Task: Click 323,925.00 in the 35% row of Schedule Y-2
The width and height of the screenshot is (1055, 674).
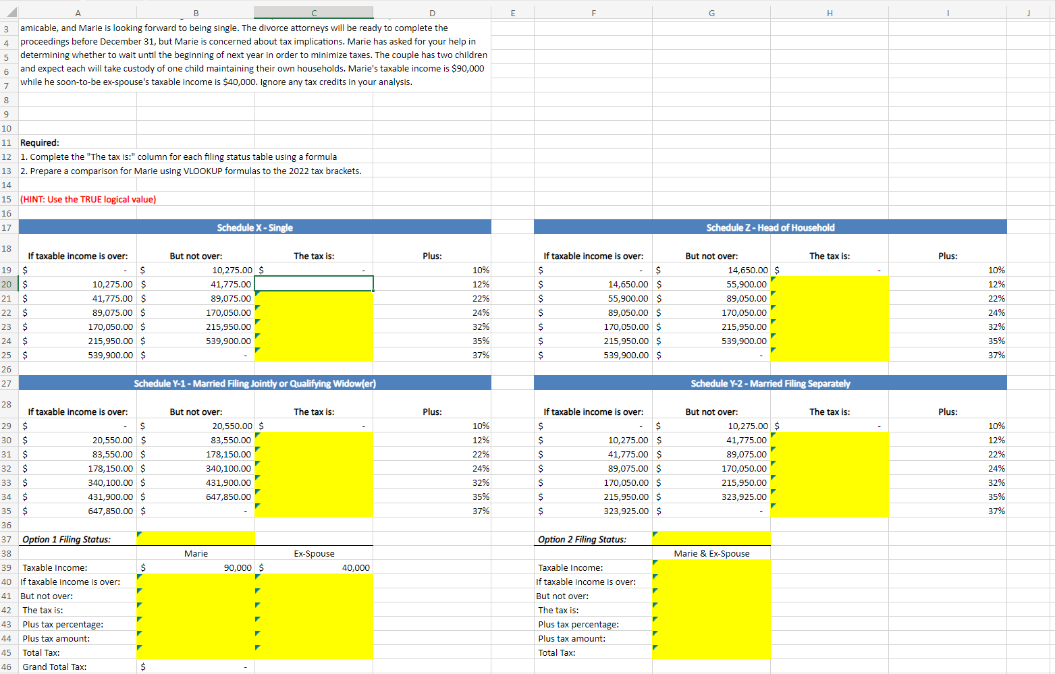Action: pos(711,497)
